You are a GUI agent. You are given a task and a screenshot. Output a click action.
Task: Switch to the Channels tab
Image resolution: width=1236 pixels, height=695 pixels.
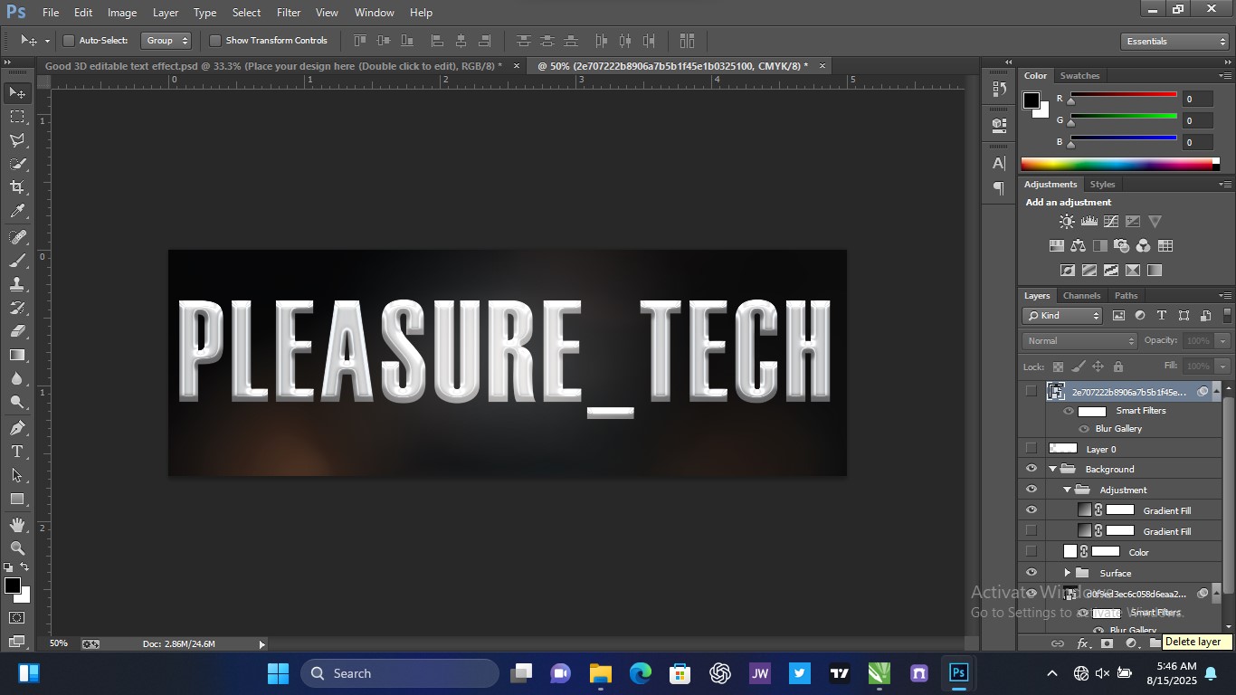[1081, 296]
